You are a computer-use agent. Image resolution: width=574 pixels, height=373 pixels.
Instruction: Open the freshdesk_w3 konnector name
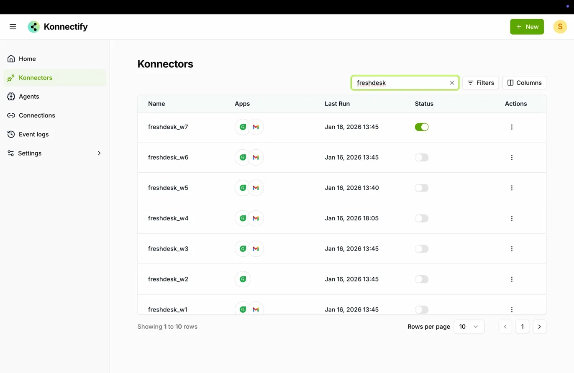pos(168,249)
